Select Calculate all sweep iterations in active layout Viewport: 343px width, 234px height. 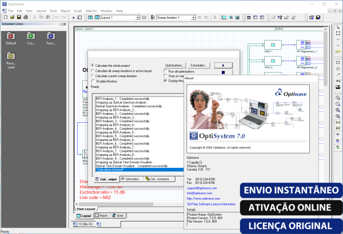(x=121, y=71)
